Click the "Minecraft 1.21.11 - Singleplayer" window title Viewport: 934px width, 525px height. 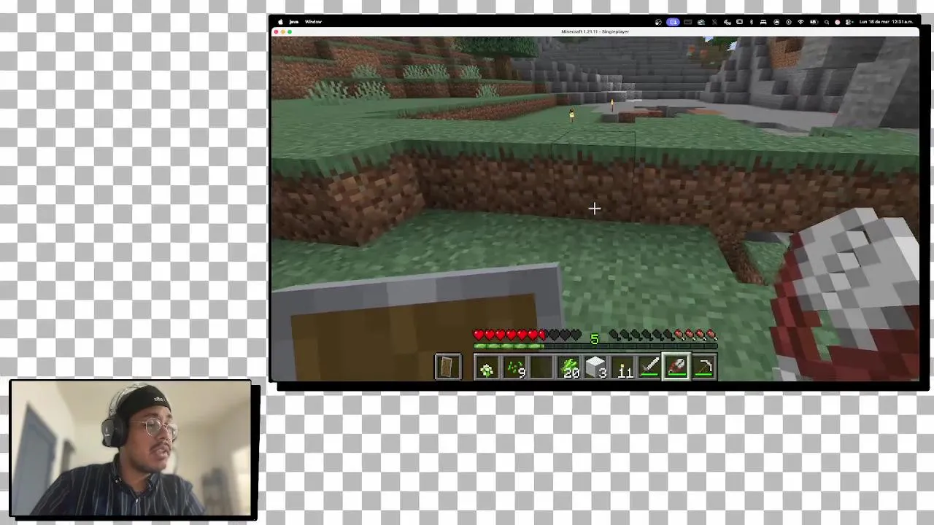595,31
